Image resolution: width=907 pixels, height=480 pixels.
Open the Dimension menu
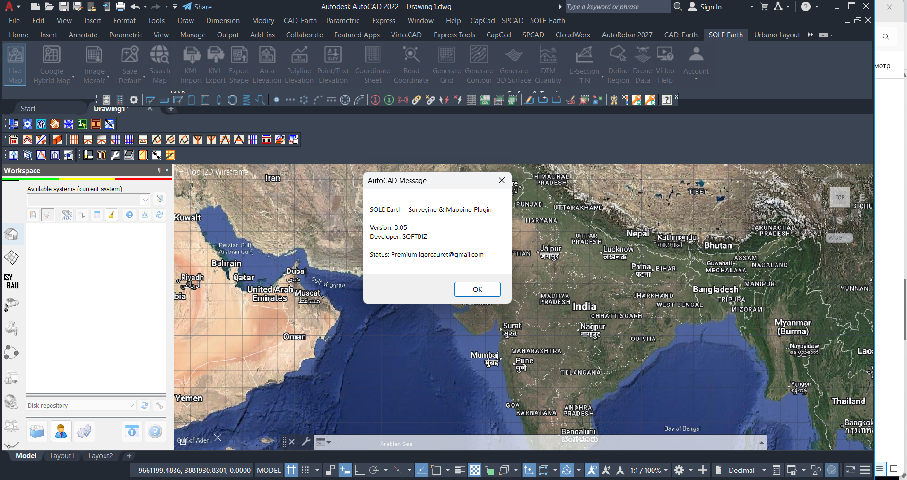pos(223,20)
